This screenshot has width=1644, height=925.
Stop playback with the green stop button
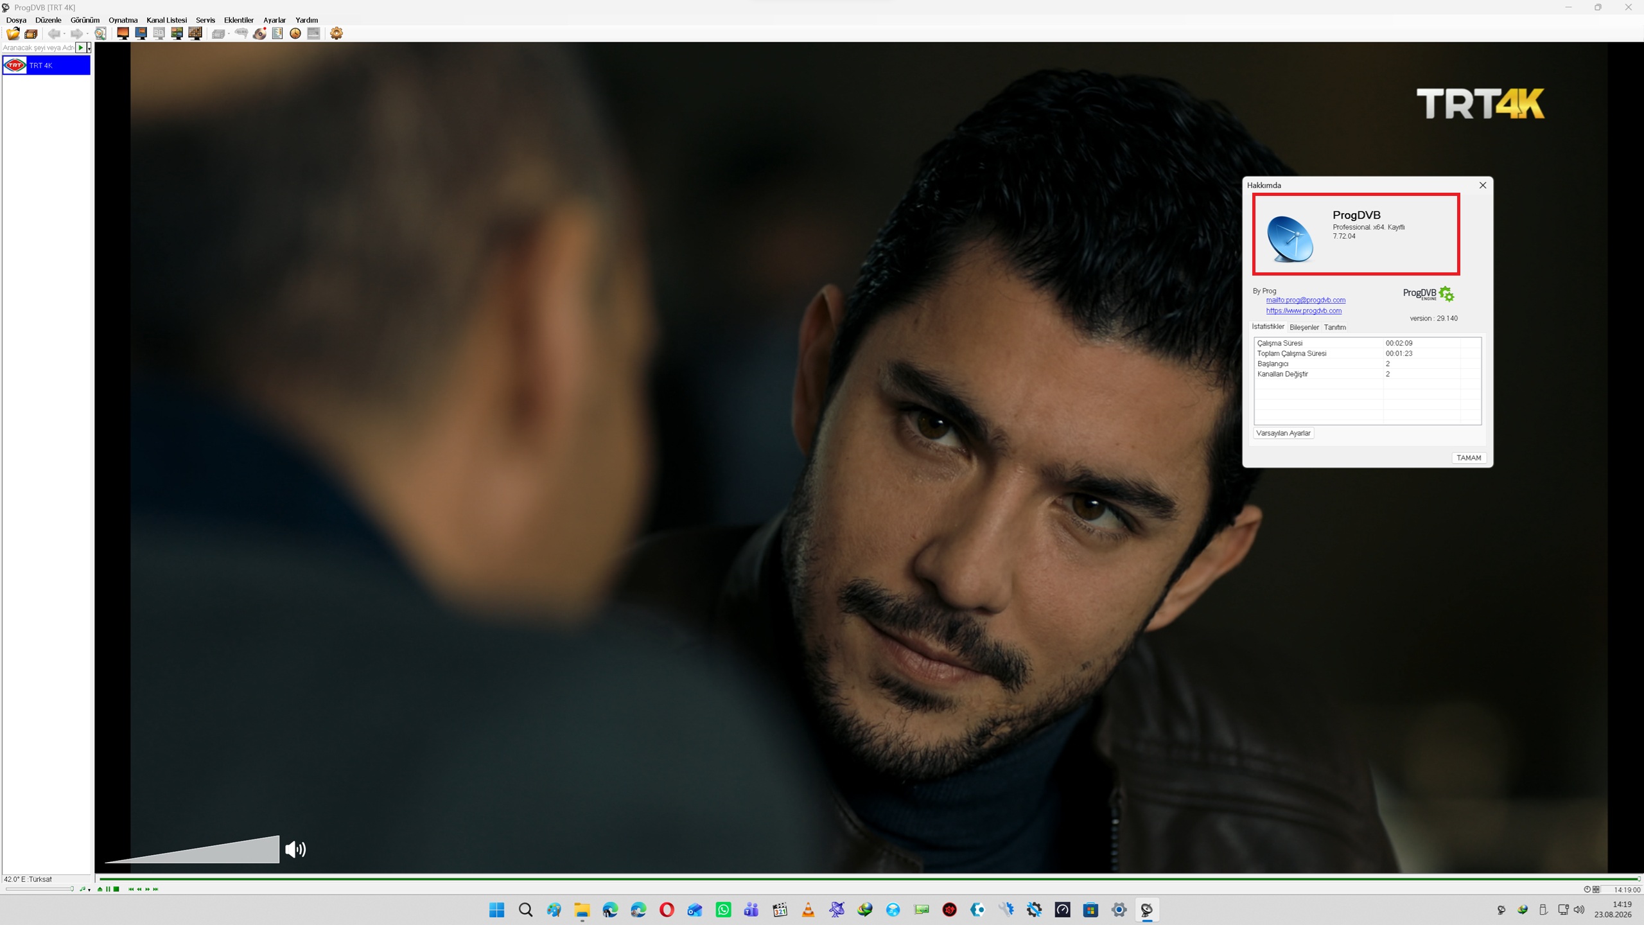(x=116, y=889)
